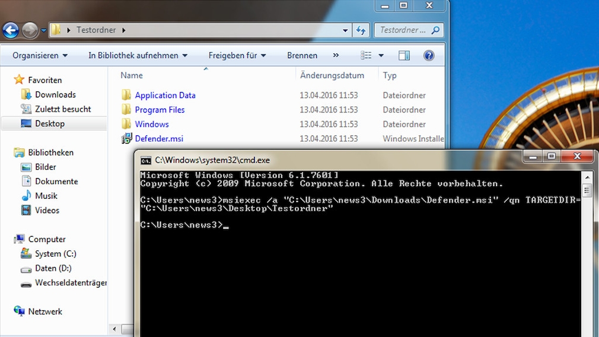Click the command prompt vertical scrollbar thumb
Viewport: 599px width, 337px height.
pyautogui.click(x=587, y=190)
